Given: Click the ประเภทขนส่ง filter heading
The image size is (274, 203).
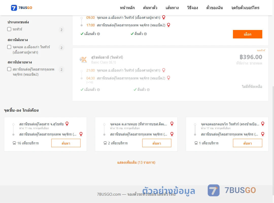Looking at the screenshot, I should pyautogui.click(x=18, y=22).
